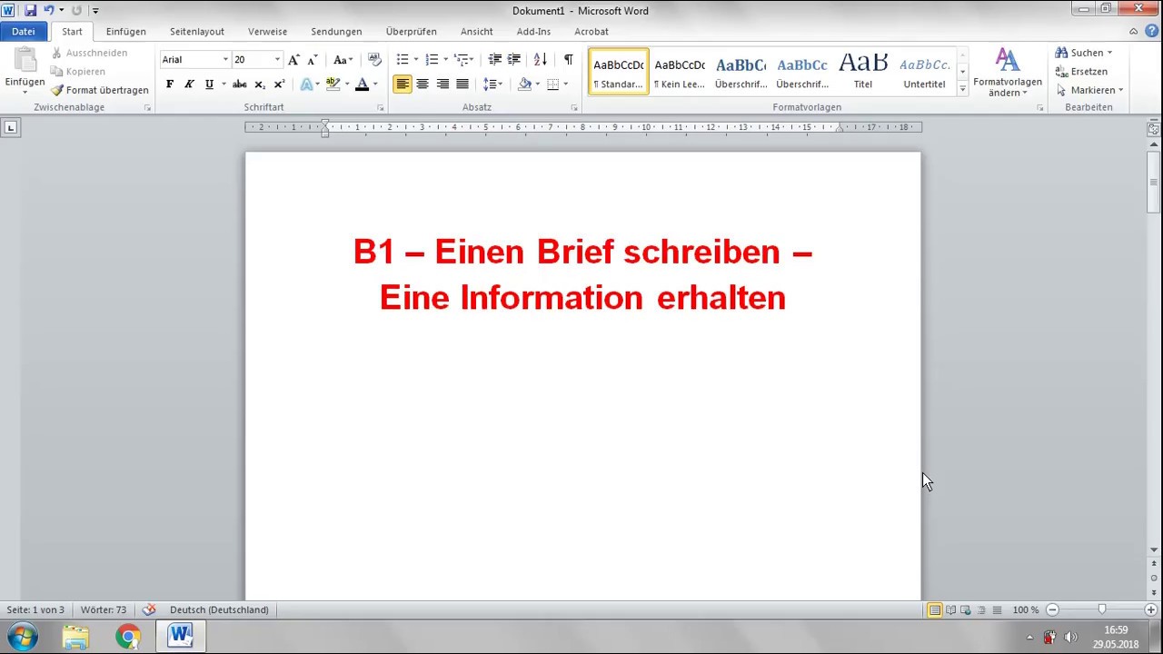Switch to Verweise tab

pyautogui.click(x=267, y=31)
